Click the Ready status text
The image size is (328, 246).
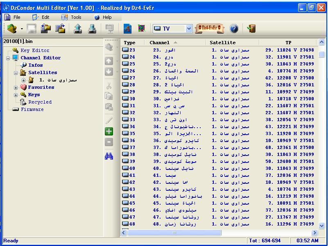tap(11, 241)
